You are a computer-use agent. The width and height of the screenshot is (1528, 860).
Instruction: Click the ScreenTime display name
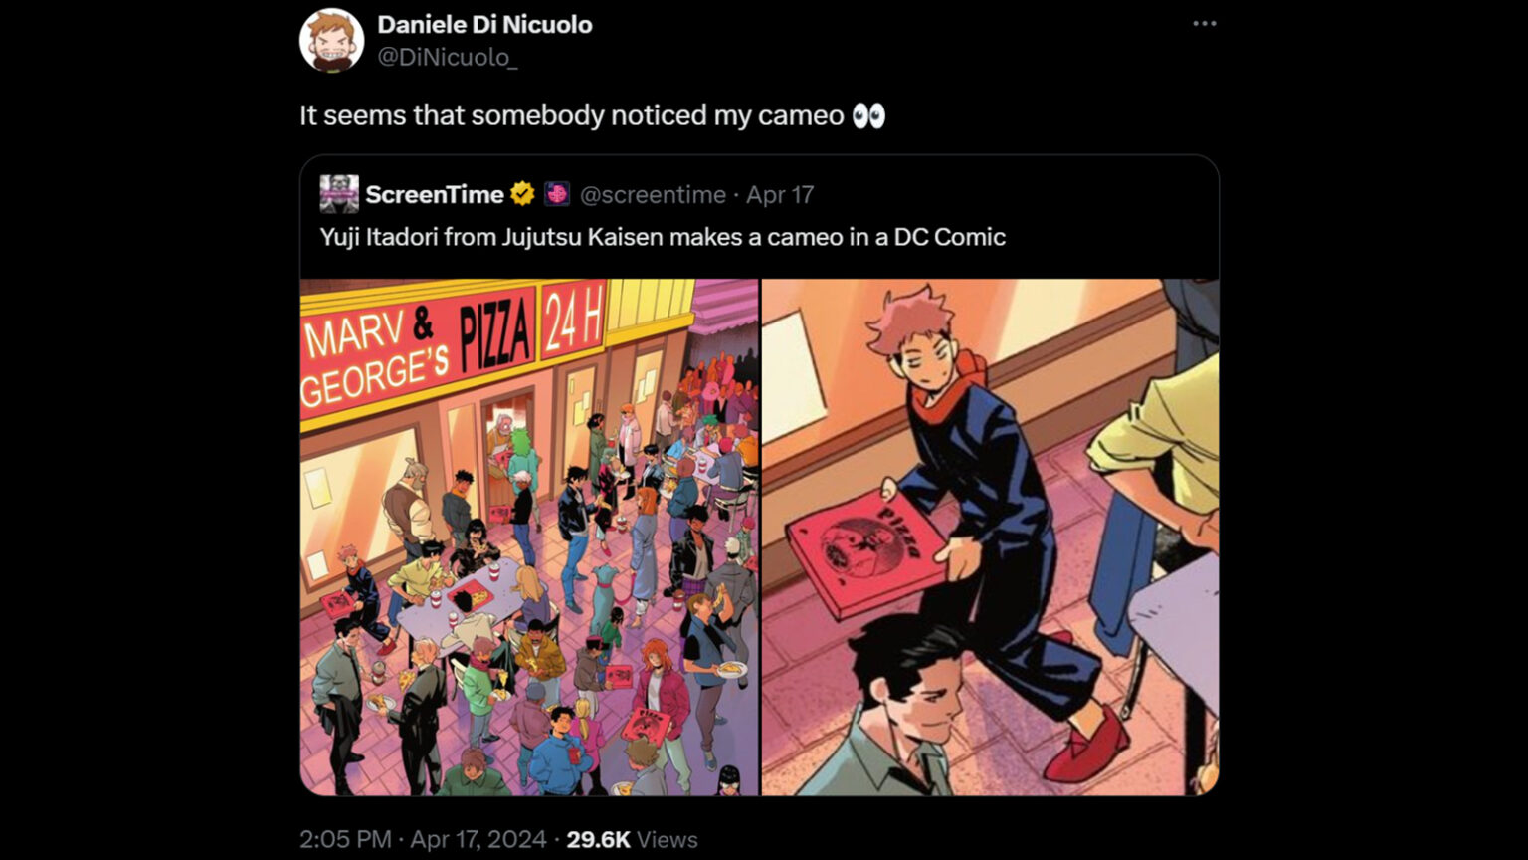435,194
